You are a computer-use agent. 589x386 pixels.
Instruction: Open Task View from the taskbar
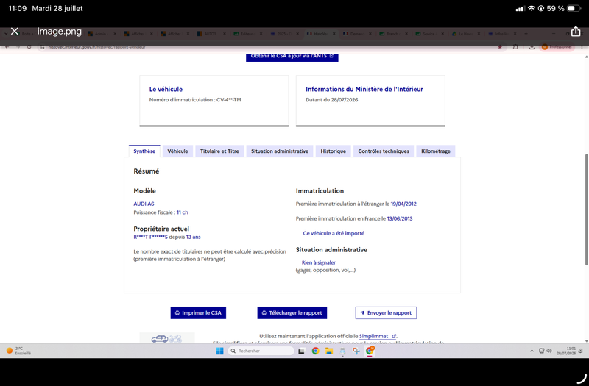(x=301, y=351)
